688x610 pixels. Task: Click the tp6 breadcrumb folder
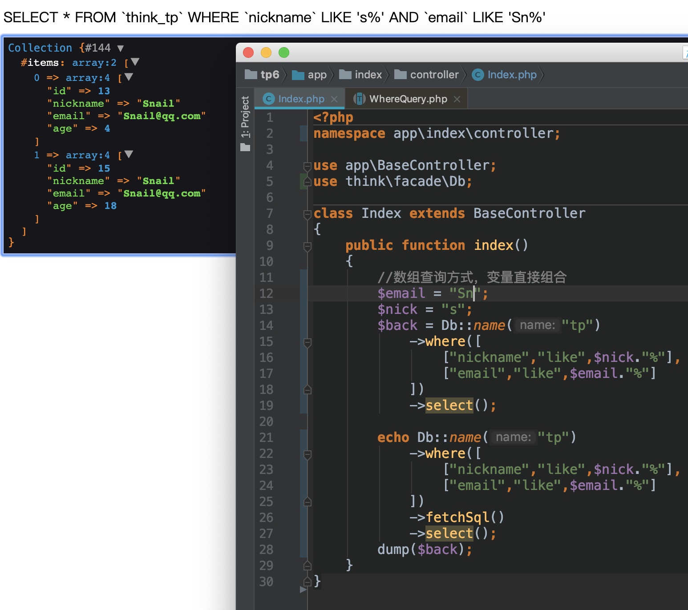click(x=263, y=75)
